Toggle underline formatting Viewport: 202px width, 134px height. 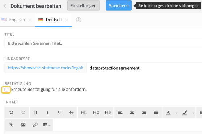coord(59,112)
